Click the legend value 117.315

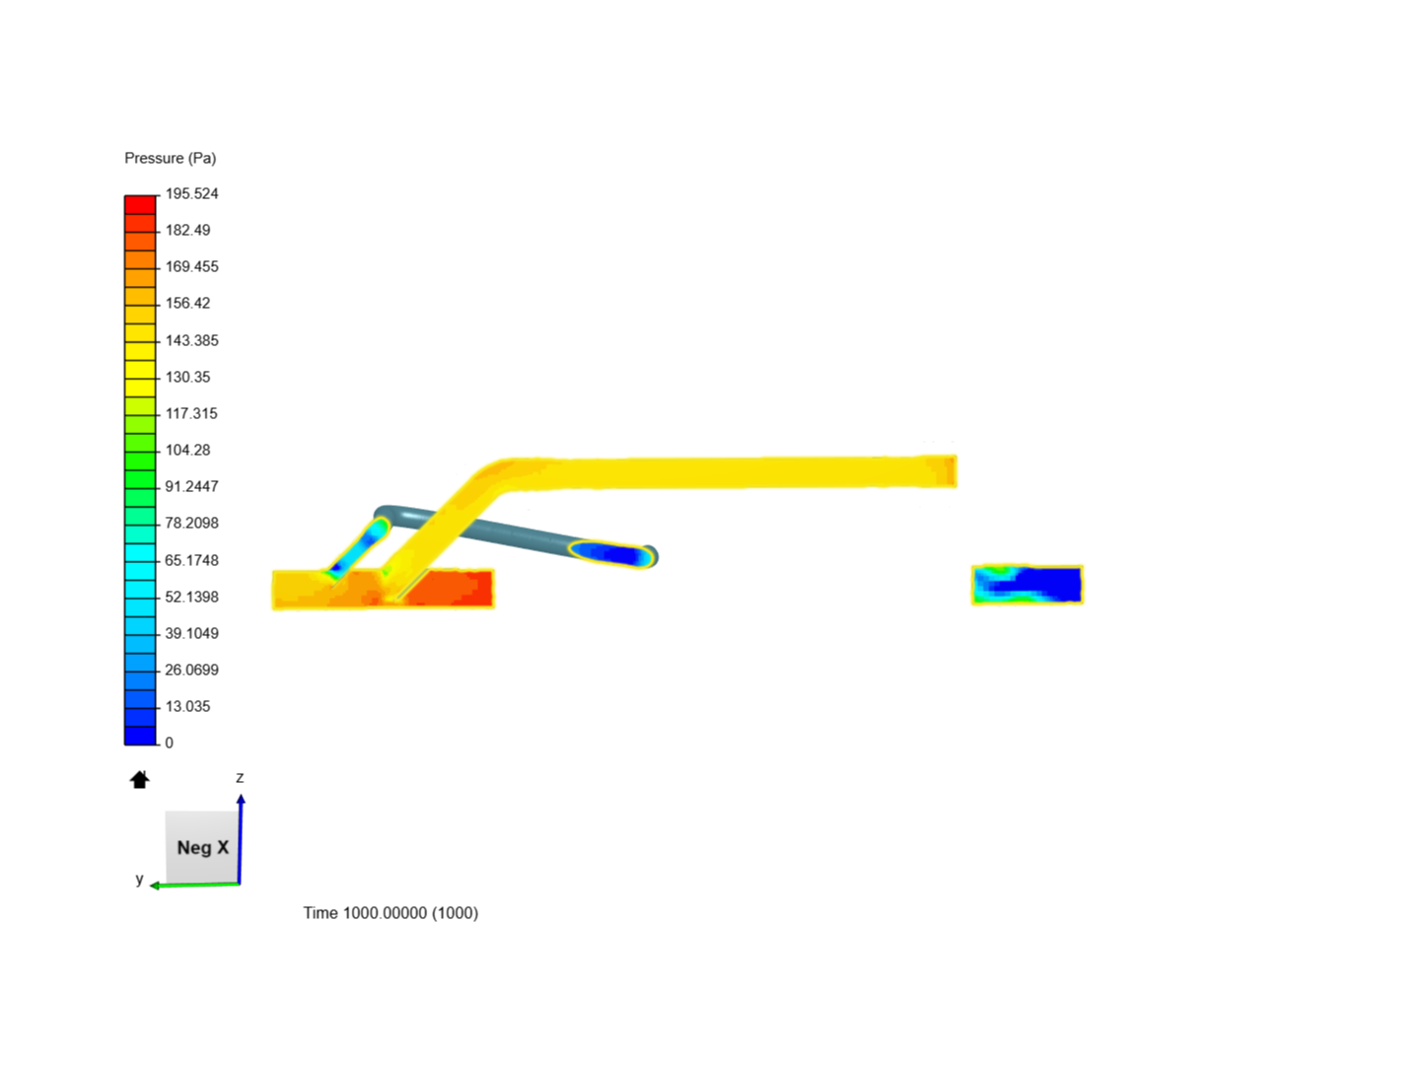(x=191, y=413)
